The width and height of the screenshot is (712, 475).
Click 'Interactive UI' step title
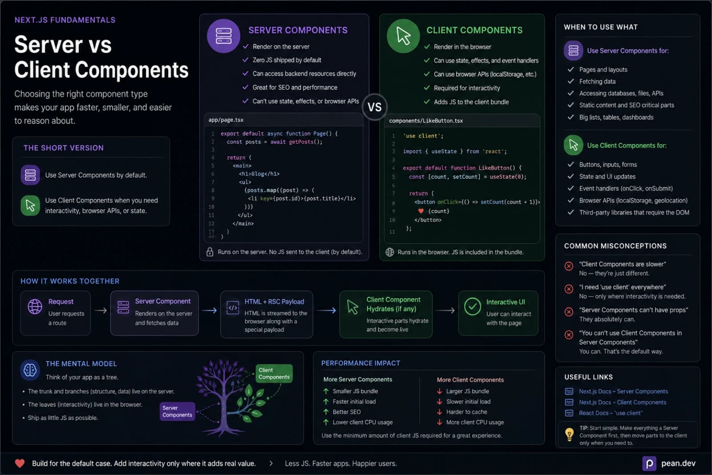pos(506,302)
